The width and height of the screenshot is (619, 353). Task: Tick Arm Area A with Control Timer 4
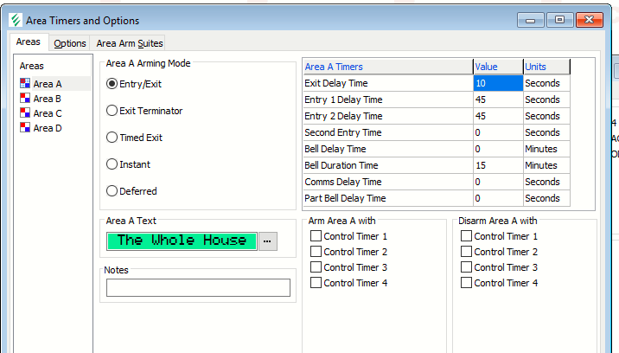pyautogui.click(x=316, y=283)
